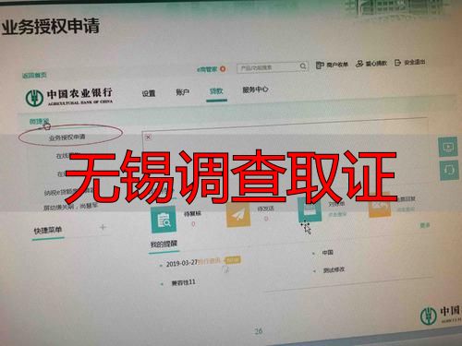
Task: Open the 账户 menu
Action: coord(182,92)
